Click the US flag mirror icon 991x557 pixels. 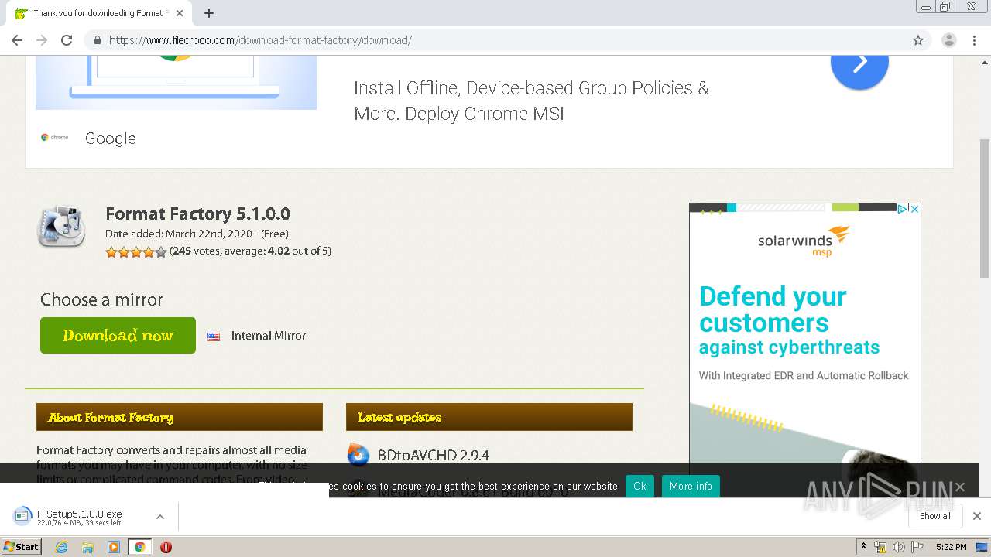[214, 336]
